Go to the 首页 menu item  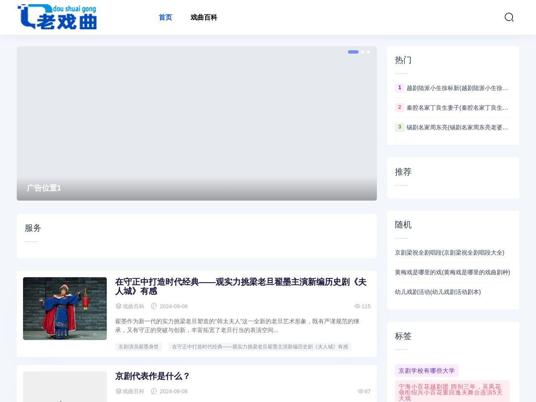165,17
